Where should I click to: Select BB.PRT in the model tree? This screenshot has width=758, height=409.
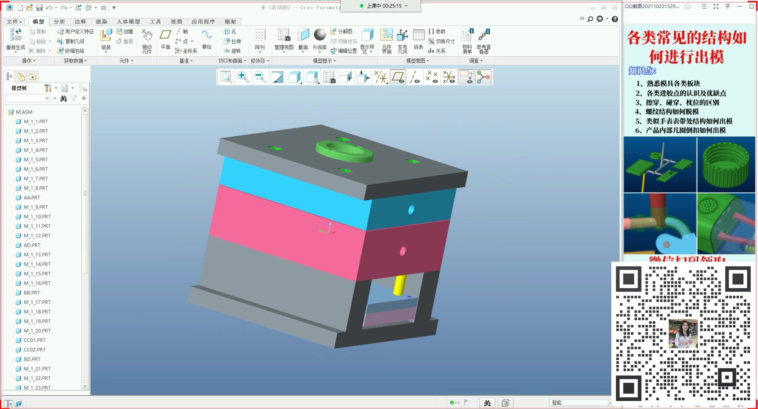coord(32,293)
